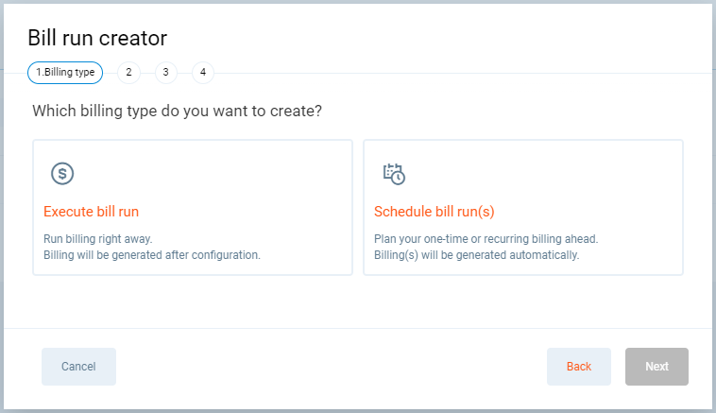Click the empty footer area between Cancel and Back
This screenshot has height=413, width=716.
[331, 367]
